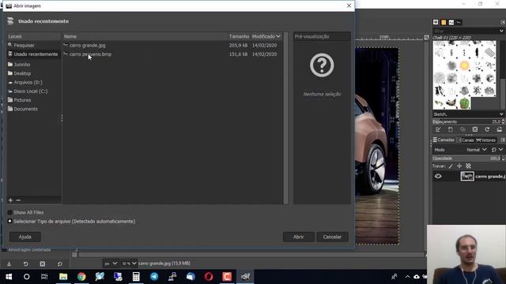
Task: Click the minus icon to remove bookmark
Action: coord(18,200)
